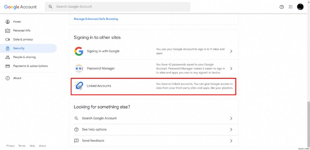This screenshot has height=150, width=310.
Task: Click the magnifier icon beside Search Google Account row
Action: pyautogui.click(x=76, y=118)
